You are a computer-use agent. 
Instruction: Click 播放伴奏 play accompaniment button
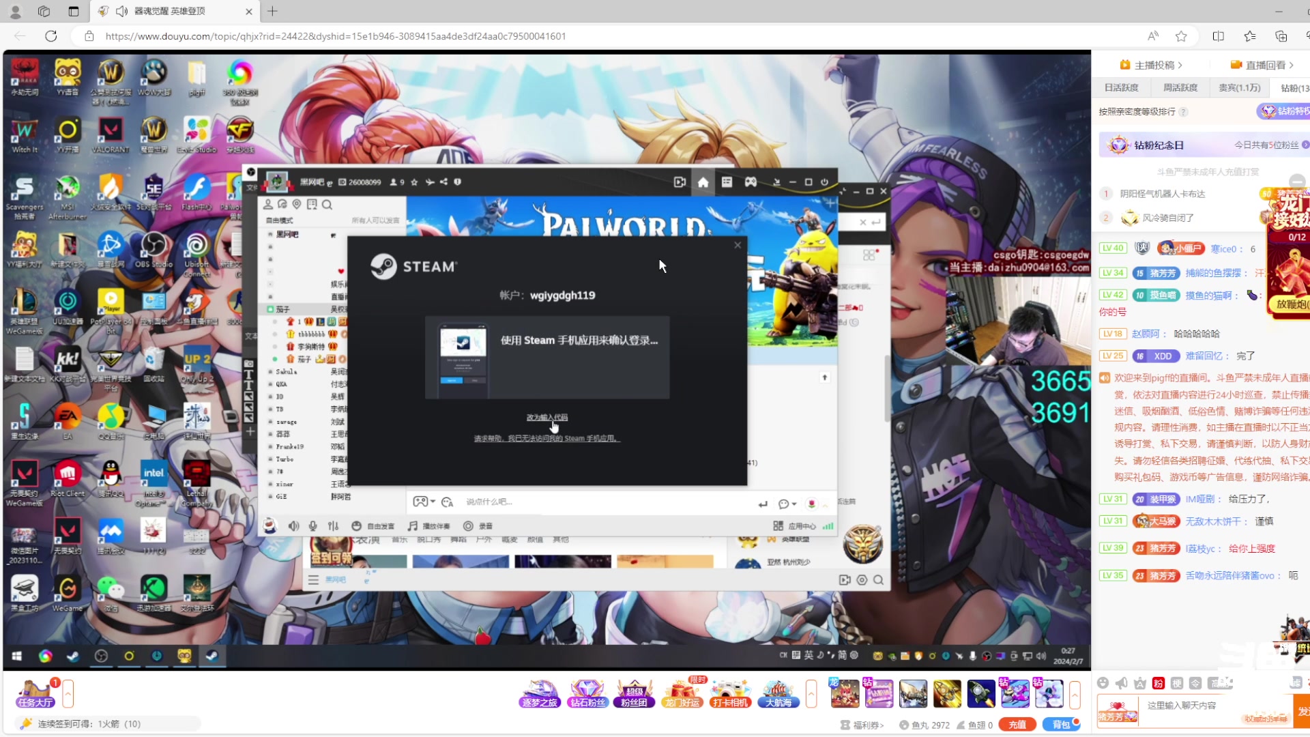429,526
